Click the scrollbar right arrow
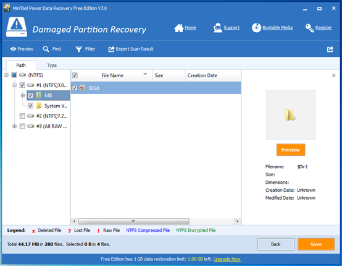Viewport: 342px width, 266px height. [237, 221]
